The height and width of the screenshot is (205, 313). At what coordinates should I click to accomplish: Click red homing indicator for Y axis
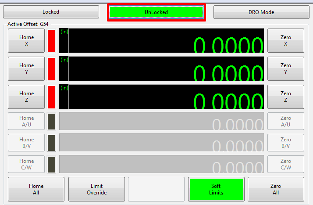[52, 69]
